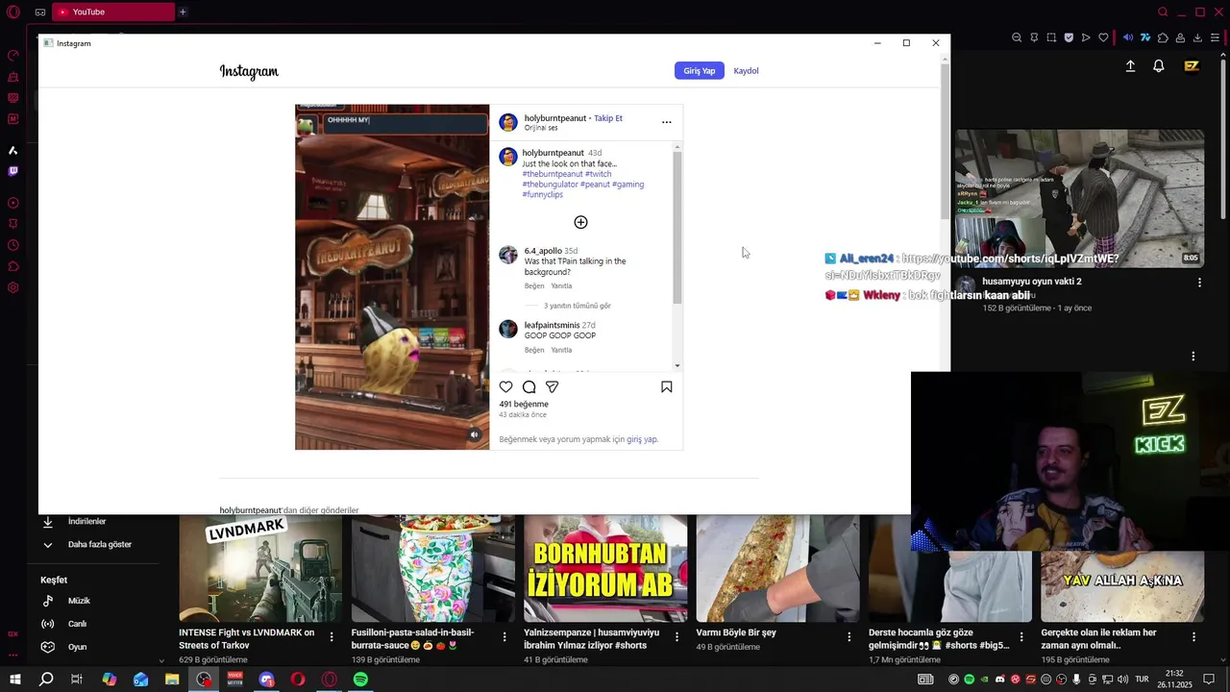
Task: Save post with the bookmark icon
Action: pos(667,386)
